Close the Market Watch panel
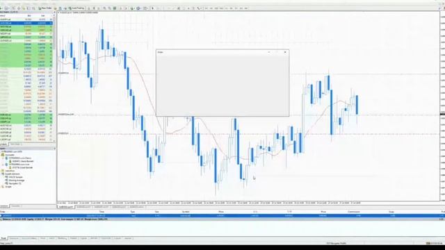445x250 pixels. [x=54, y=12]
